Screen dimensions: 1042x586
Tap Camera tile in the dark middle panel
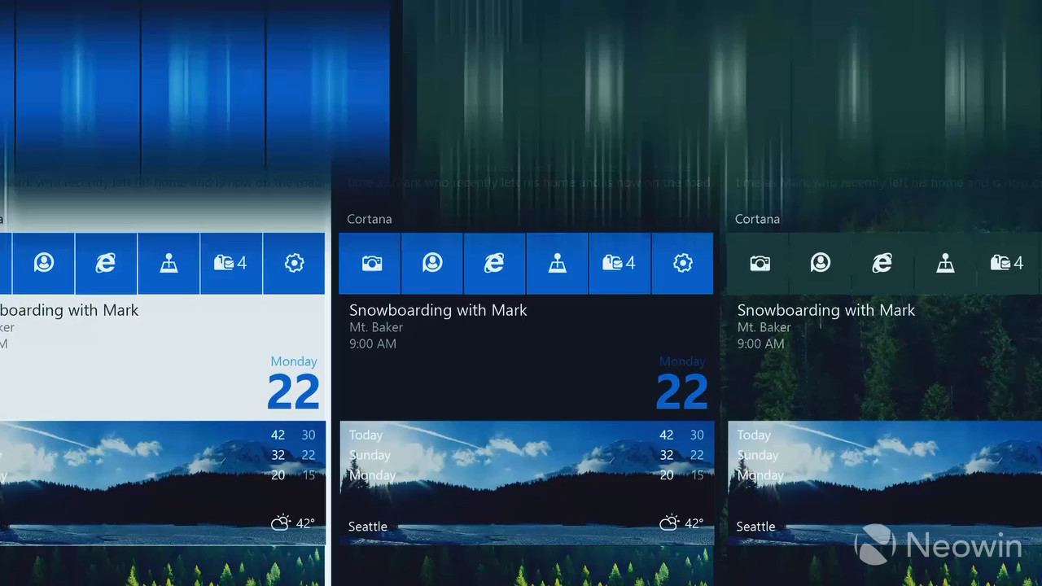370,263
